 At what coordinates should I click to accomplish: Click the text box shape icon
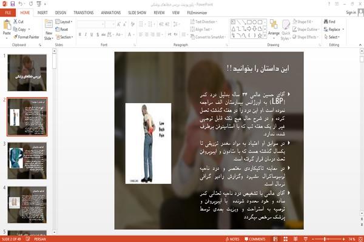[x=233, y=22]
